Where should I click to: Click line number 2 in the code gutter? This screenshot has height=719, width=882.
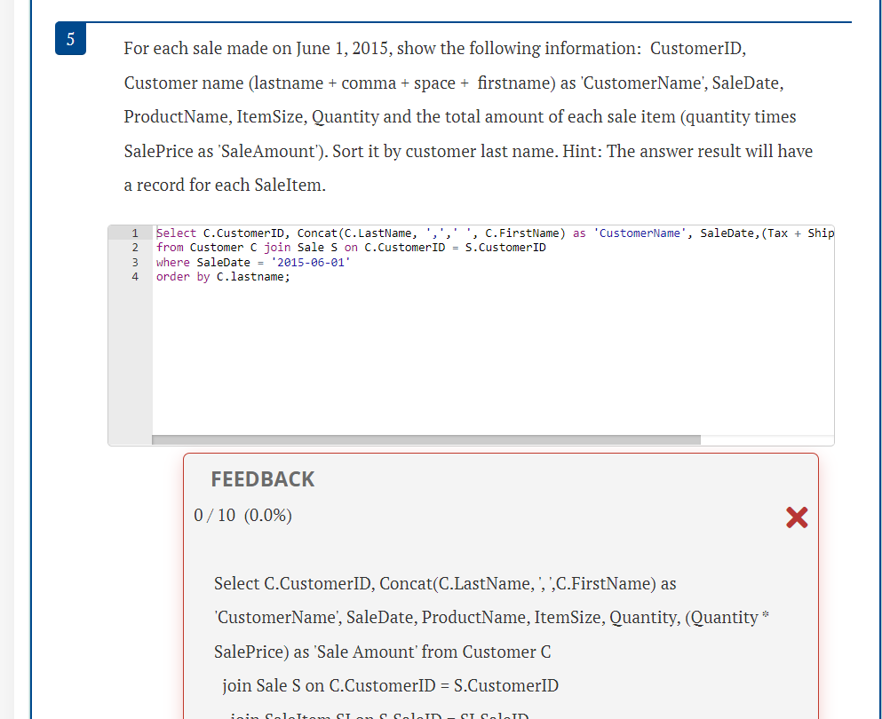(x=134, y=248)
